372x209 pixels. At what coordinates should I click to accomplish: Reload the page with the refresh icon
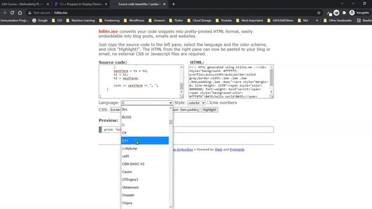[12, 13]
